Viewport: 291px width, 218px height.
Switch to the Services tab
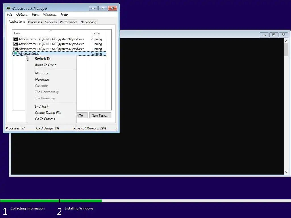point(51,22)
